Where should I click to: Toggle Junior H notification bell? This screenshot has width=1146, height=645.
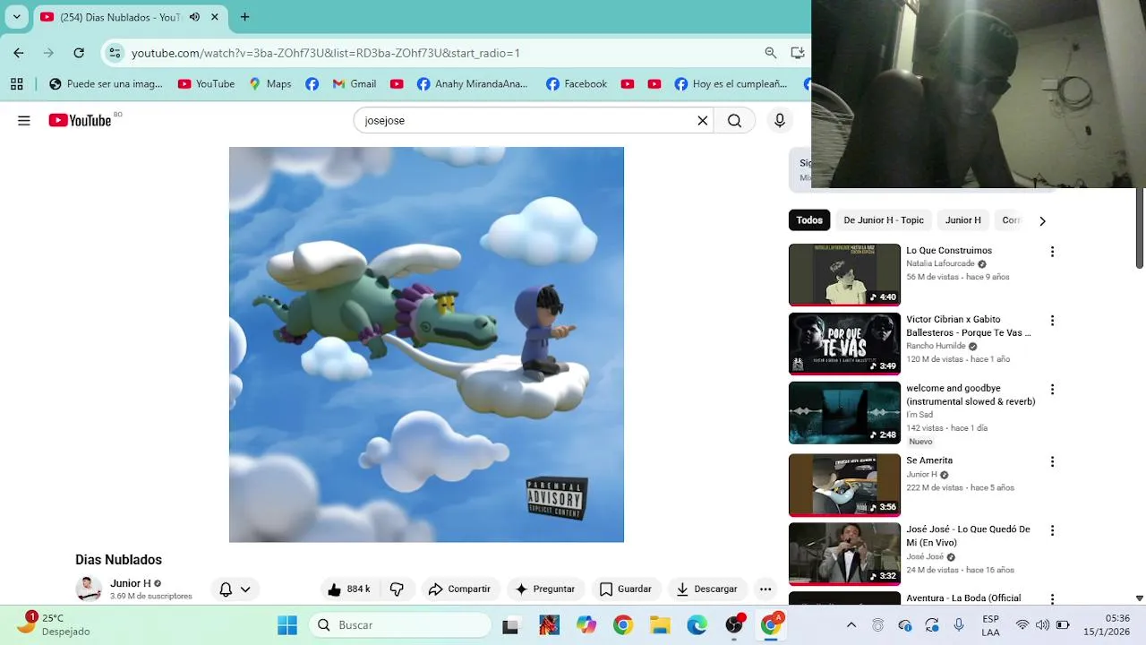click(x=235, y=589)
